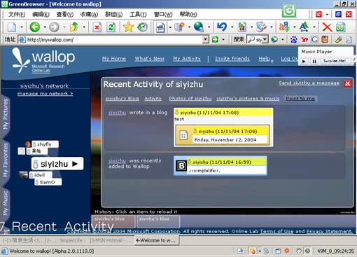Select SamO in the network
This screenshot has height=257, width=357.
(x=48, y=182)
